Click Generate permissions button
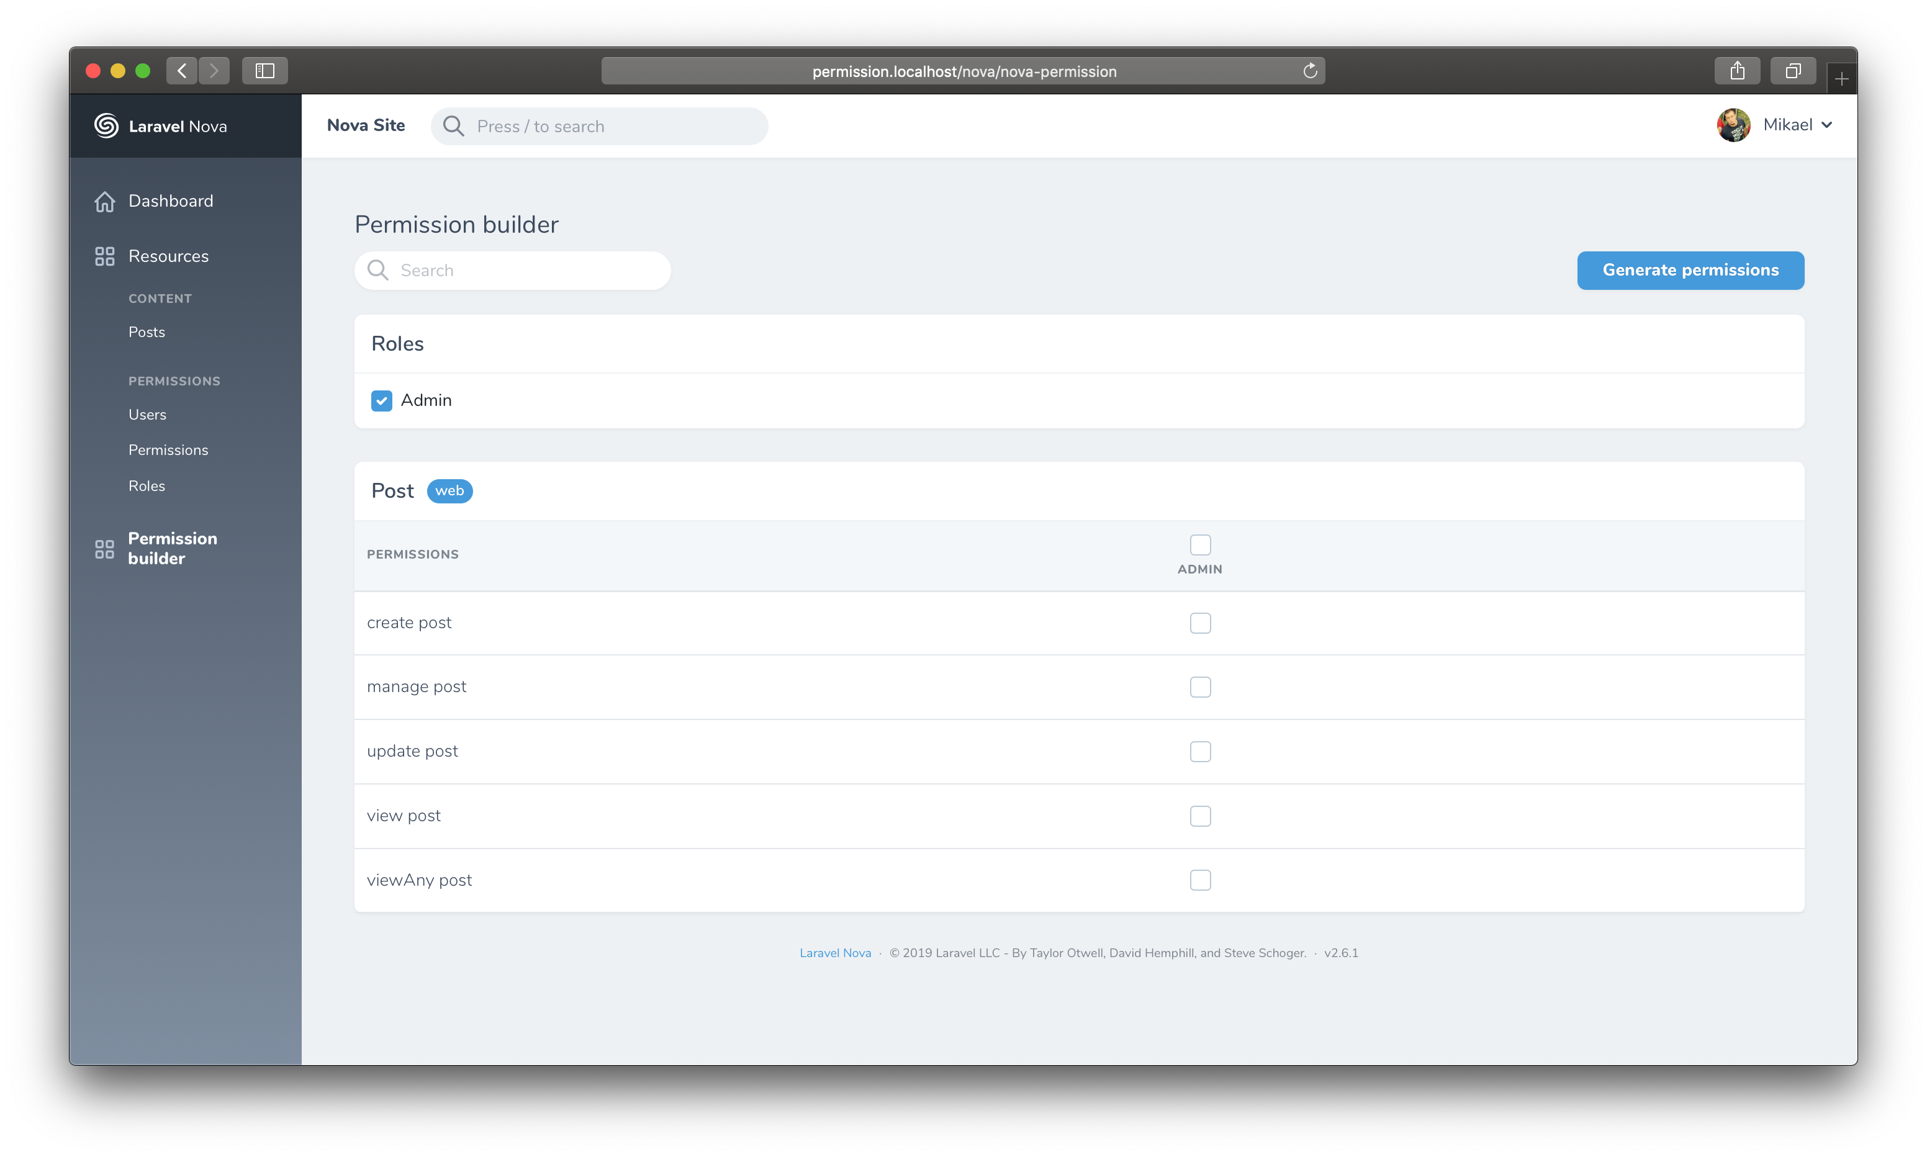This screenshot has width=1927, height=1157. tap(1690, 269)
